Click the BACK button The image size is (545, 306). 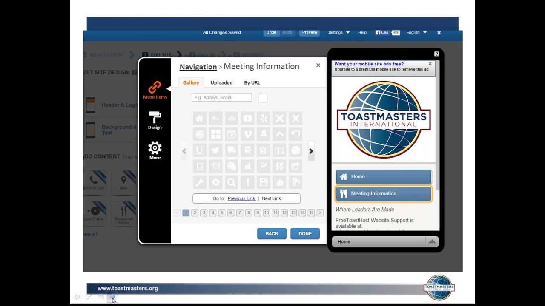coord(272,233)
